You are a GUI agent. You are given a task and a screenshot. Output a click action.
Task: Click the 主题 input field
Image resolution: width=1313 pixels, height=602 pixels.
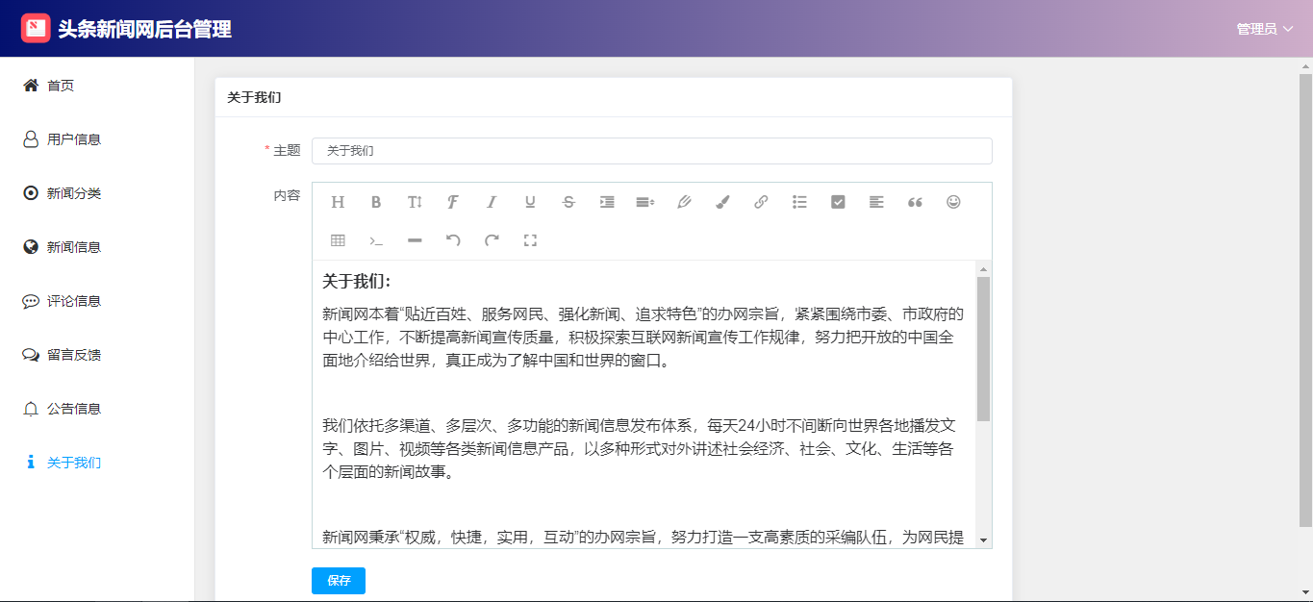click(651, 151)
